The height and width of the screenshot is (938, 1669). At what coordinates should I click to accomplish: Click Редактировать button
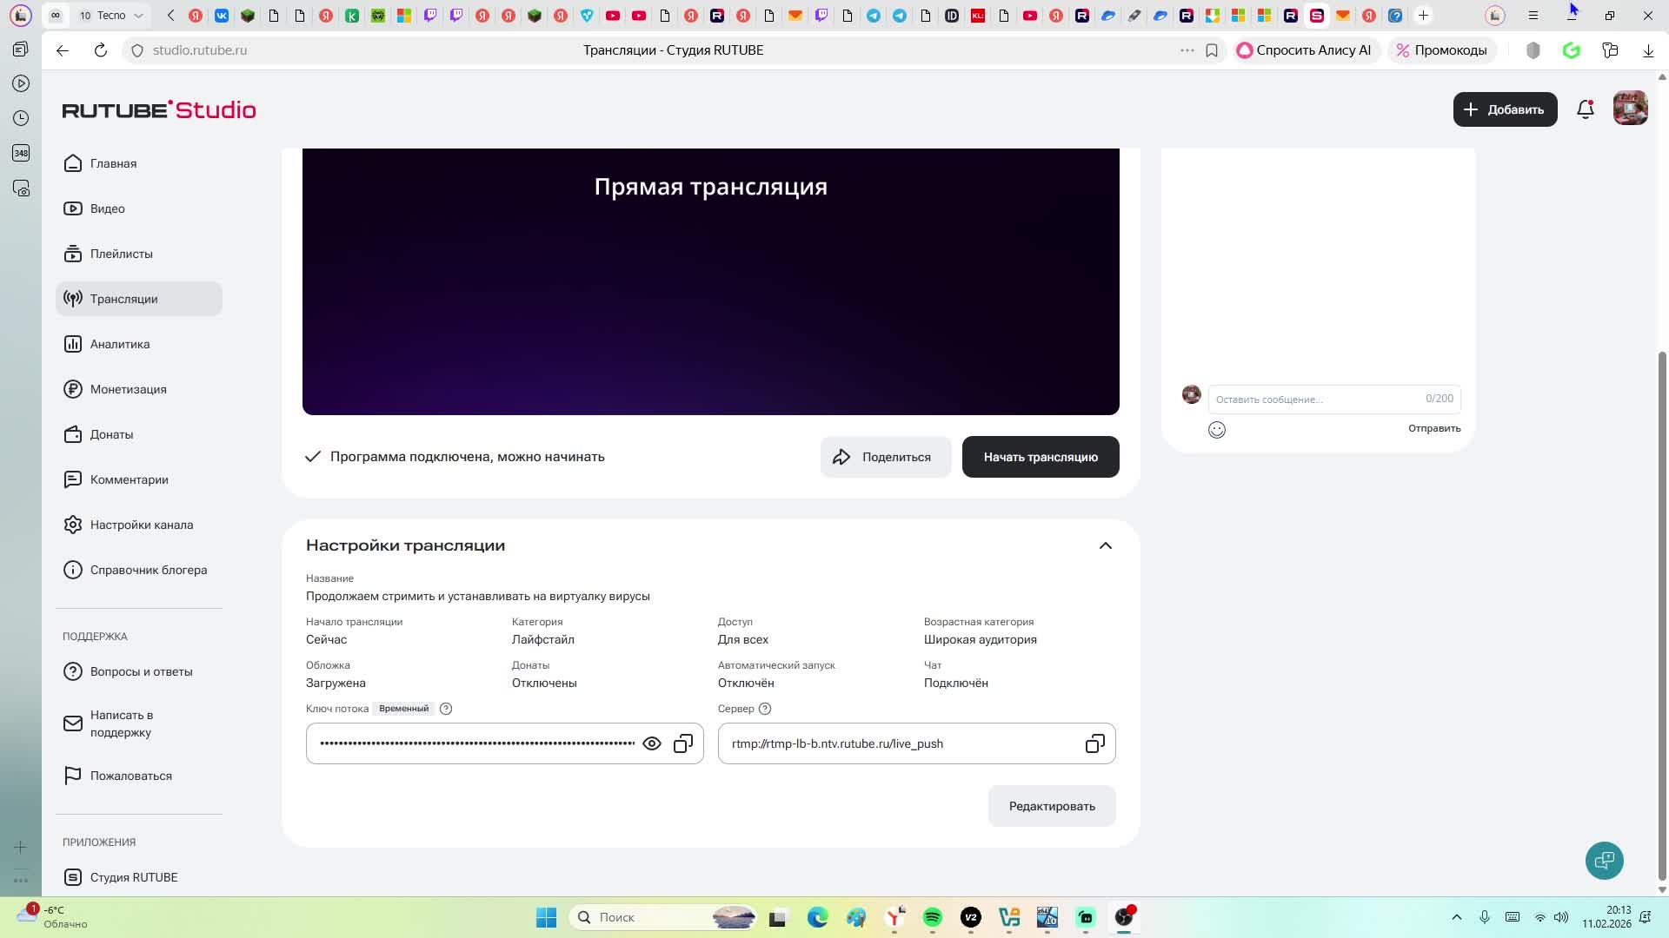tap(1051, 806)
